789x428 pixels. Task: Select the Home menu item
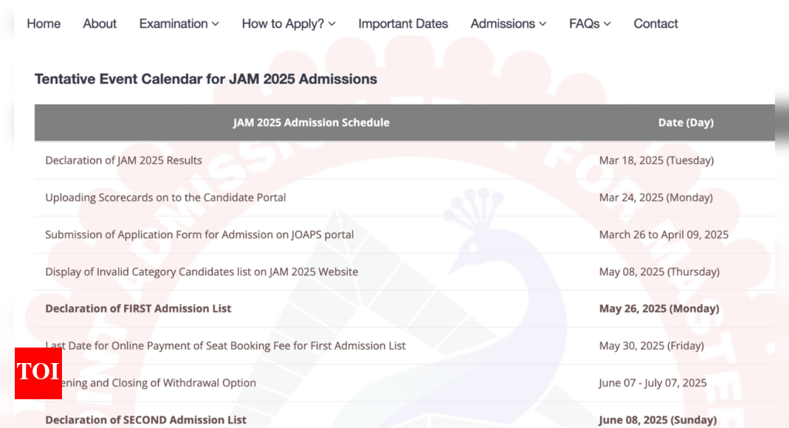coord(44,24)
